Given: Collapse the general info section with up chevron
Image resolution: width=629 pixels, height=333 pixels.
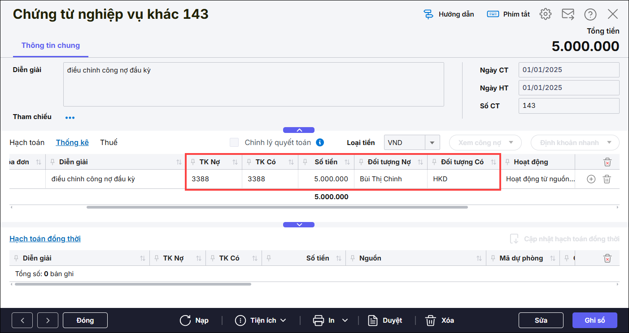Looking at the screenshot, I should pos(299,130).
